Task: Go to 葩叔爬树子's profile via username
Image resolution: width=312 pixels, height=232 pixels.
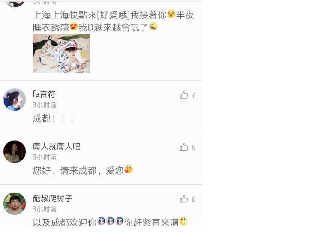Action: coord(52,199)
